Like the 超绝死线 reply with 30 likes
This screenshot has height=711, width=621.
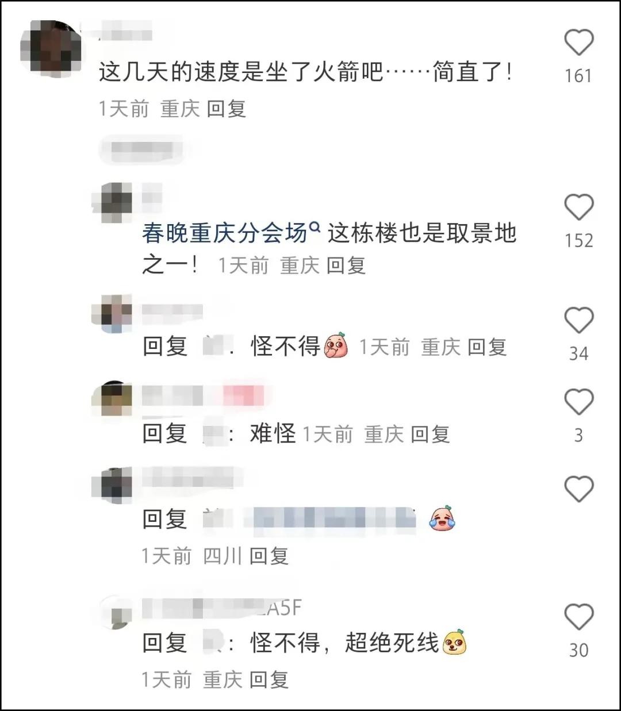point(578,617)
